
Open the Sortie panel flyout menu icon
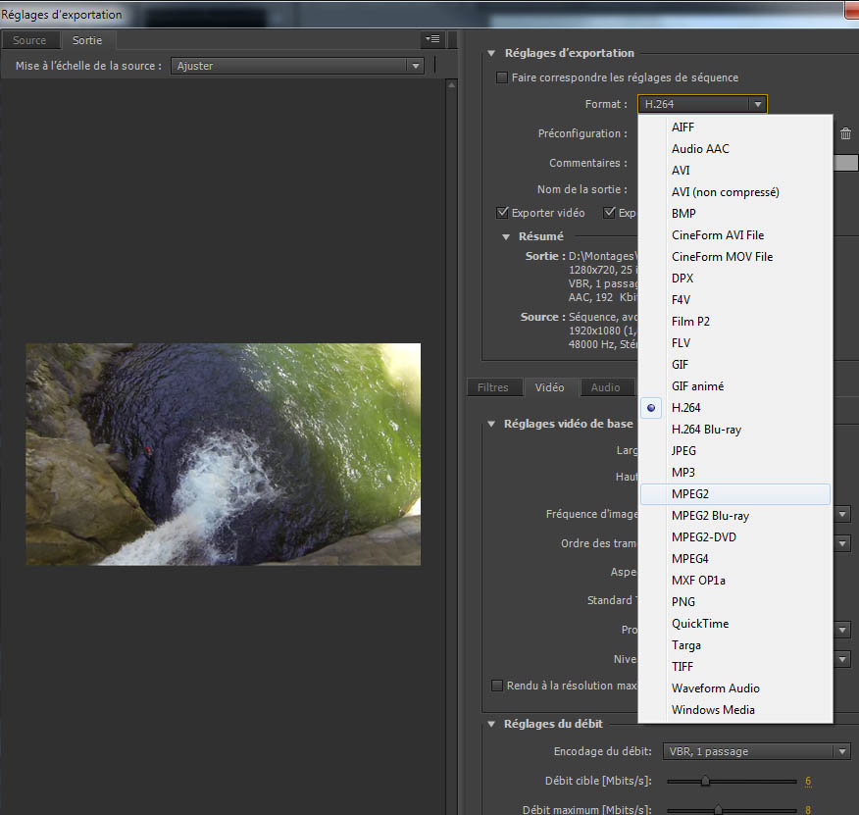click(432, 39)
